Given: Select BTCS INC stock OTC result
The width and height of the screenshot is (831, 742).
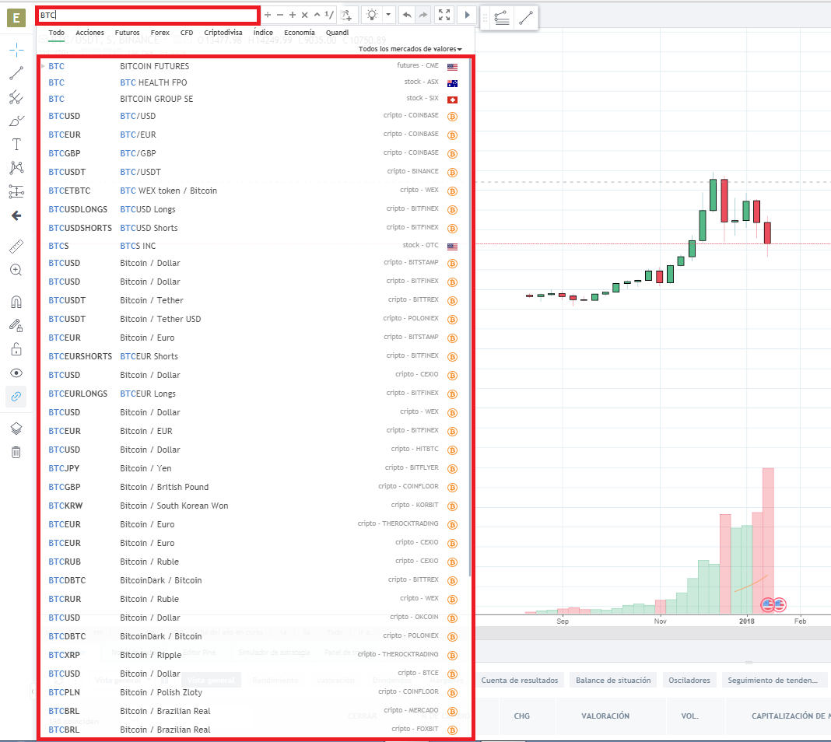Looking at the screenshot, I should coord(255,246).
